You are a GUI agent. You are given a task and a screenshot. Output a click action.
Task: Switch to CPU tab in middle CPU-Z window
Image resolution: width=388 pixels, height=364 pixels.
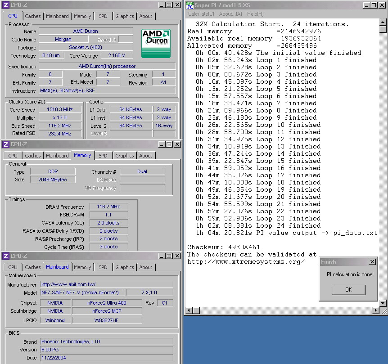point(13,156)
